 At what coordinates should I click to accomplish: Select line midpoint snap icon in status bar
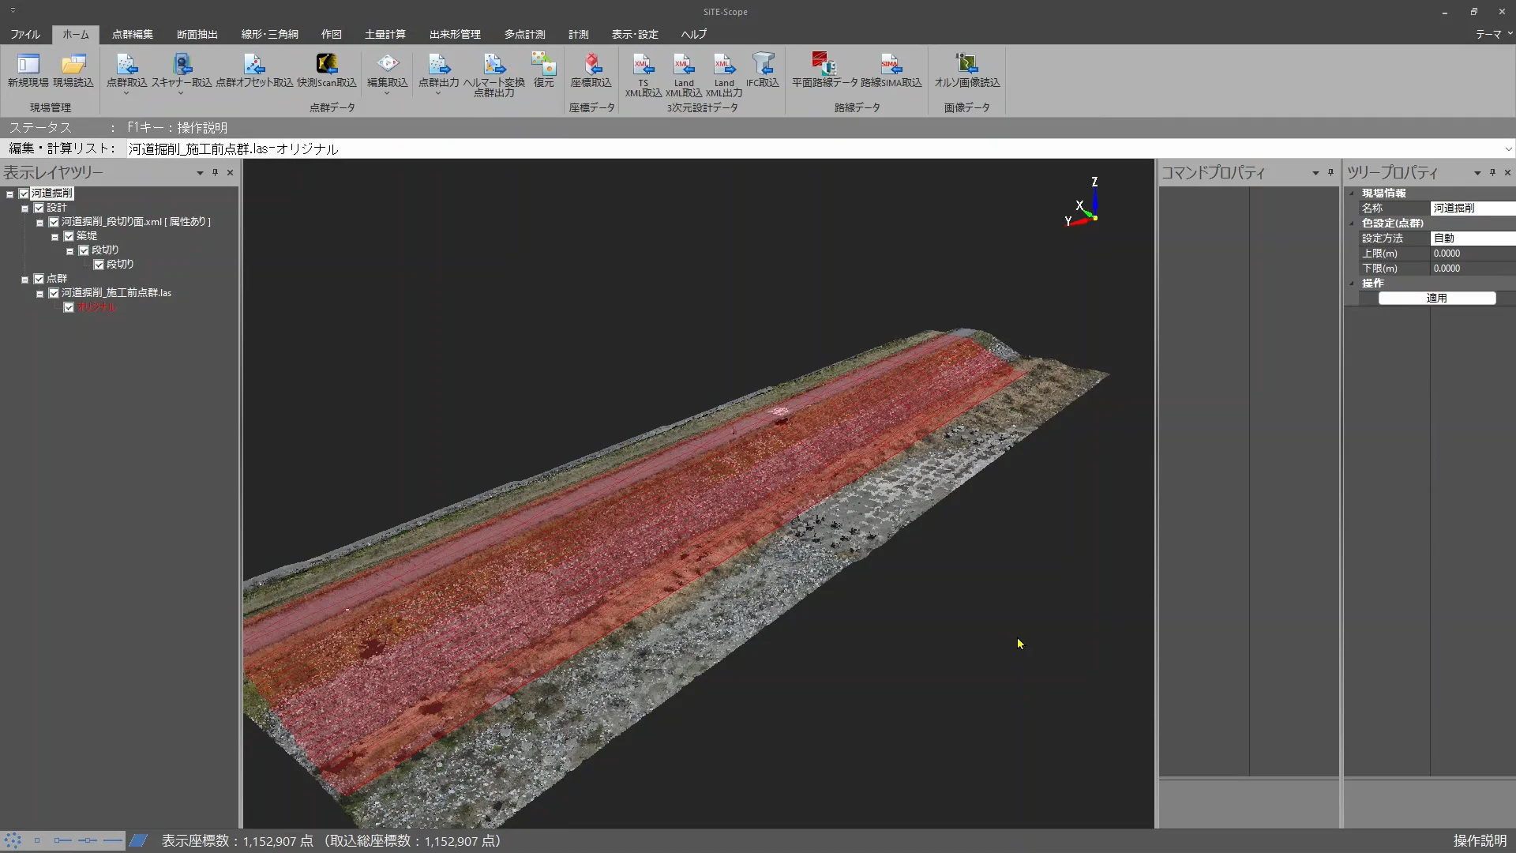pos(88,840)
